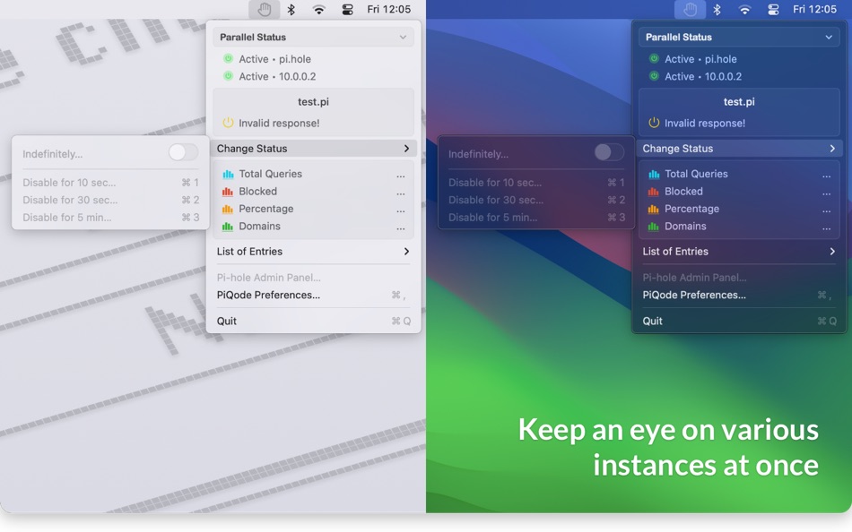Open Bluetooth icon in dark menu bar

[717, 9]
